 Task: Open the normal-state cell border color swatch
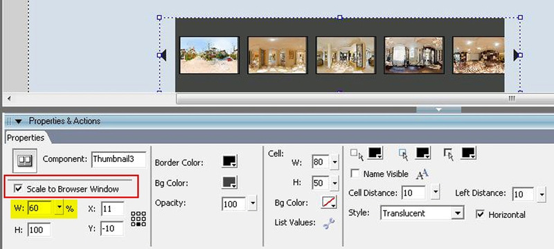point(375,153)
